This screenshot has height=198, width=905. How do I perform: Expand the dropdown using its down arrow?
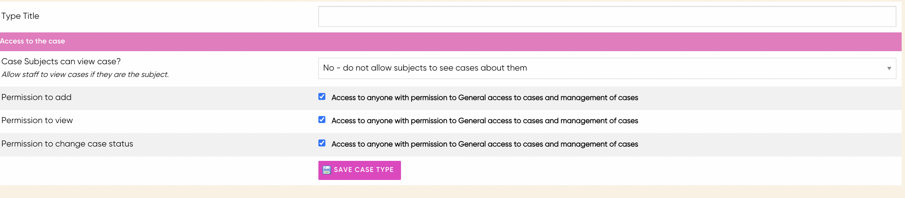pos(889,69)
